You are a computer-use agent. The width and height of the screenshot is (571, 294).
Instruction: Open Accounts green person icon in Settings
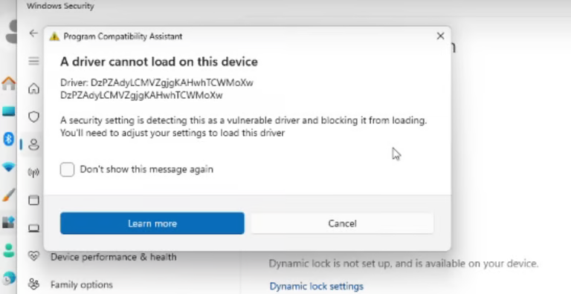pyautogui.click(x=8, y=251)
